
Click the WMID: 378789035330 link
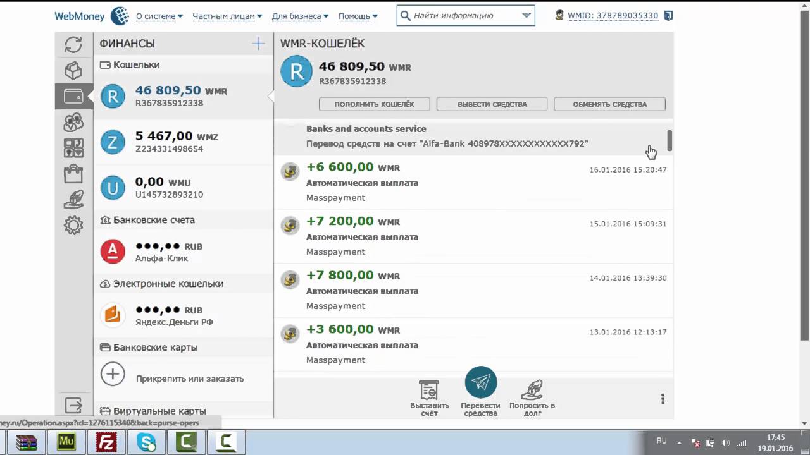613,16
